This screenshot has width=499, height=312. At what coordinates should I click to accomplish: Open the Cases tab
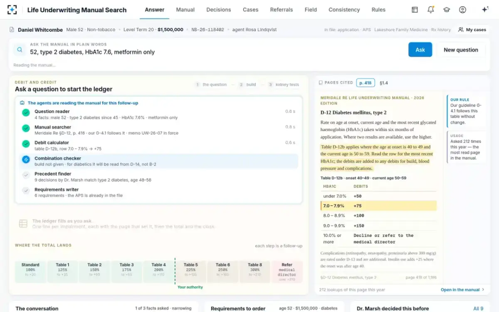[251, 10]
